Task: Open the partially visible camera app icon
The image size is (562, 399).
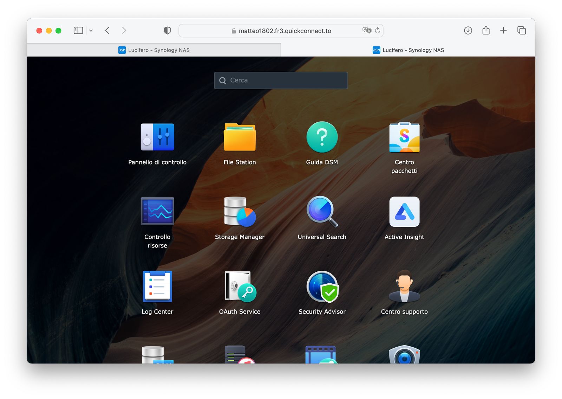Action: click(x=405, y=354)
